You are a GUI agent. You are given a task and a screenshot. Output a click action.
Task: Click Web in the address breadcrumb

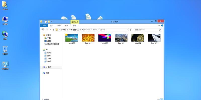[95, 30]
